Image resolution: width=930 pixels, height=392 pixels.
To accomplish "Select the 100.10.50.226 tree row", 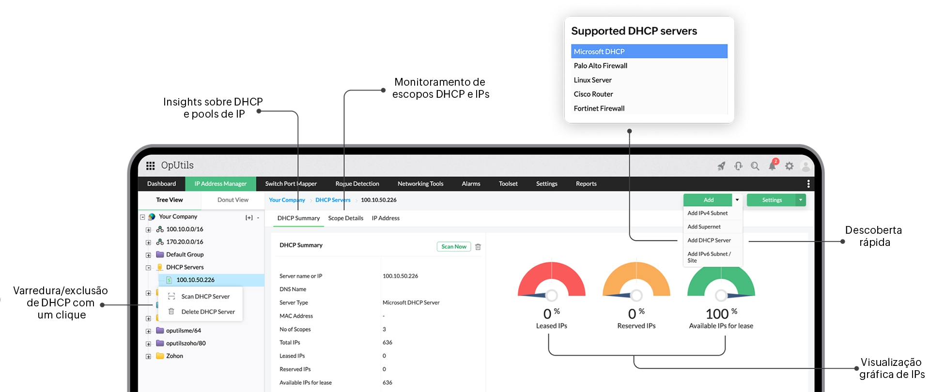I will click(x=211, y=280).
